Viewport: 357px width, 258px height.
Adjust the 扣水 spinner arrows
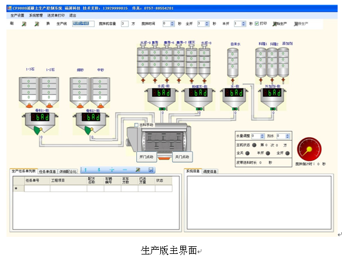tap(288, 136)
